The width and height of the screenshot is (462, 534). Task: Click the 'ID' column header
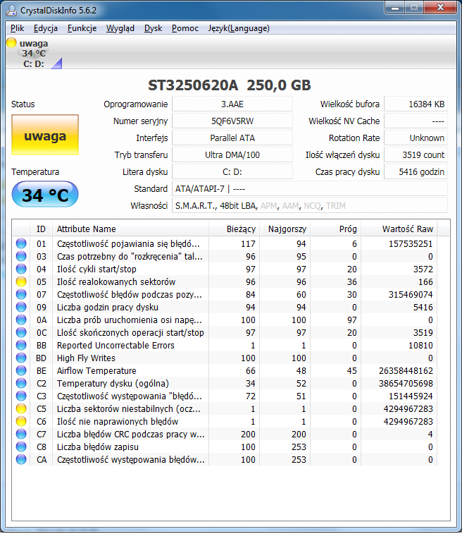click(41, 229)
